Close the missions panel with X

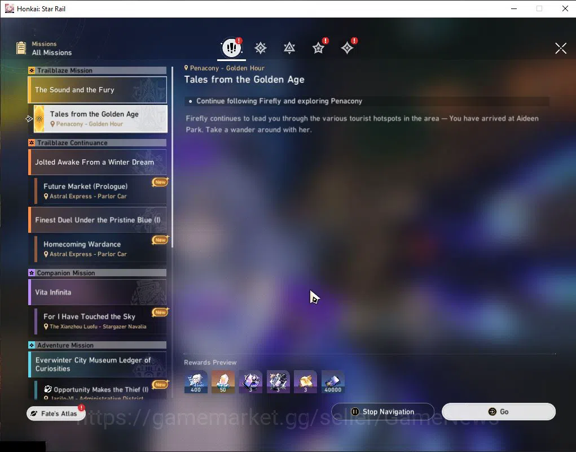tap(561, 48)
